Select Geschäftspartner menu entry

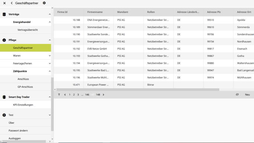tap(25, 48)
